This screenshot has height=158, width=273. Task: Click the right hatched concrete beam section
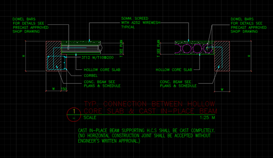(222, 56)
